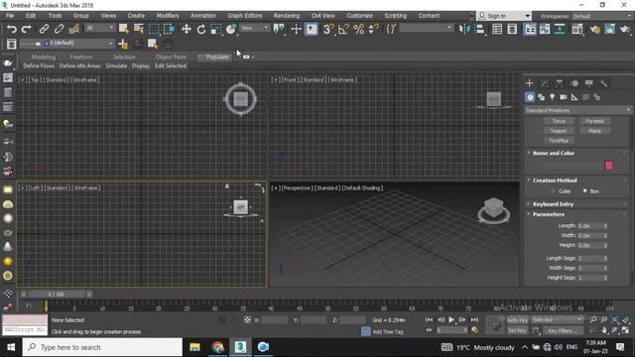Open the Curve Editor icon
Viewport: 635px width, 357px height.
tap(545, 29)
